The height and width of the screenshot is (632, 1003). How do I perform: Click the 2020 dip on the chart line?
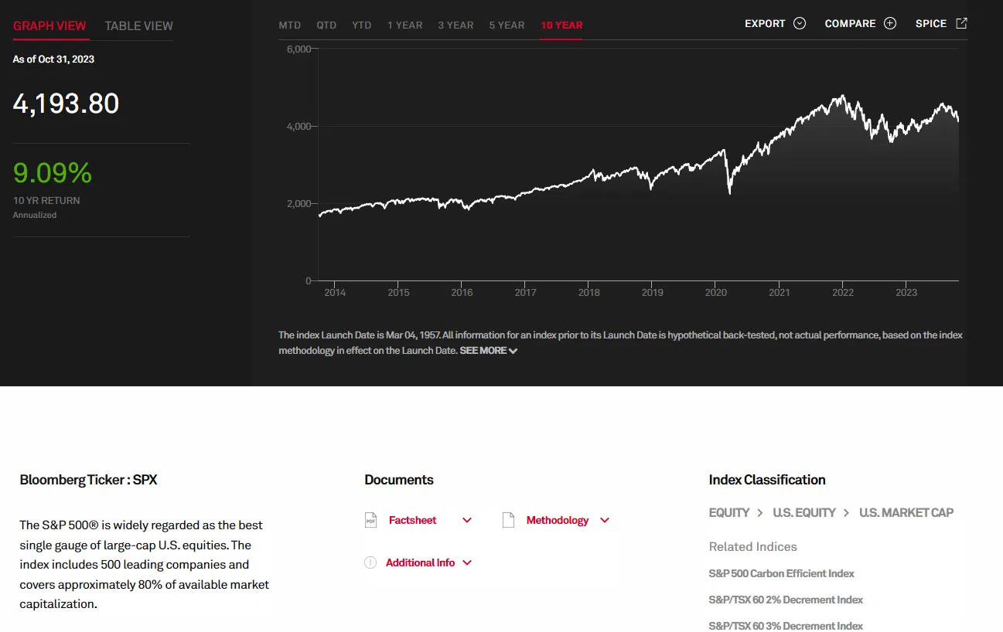(x=730, y=192)
